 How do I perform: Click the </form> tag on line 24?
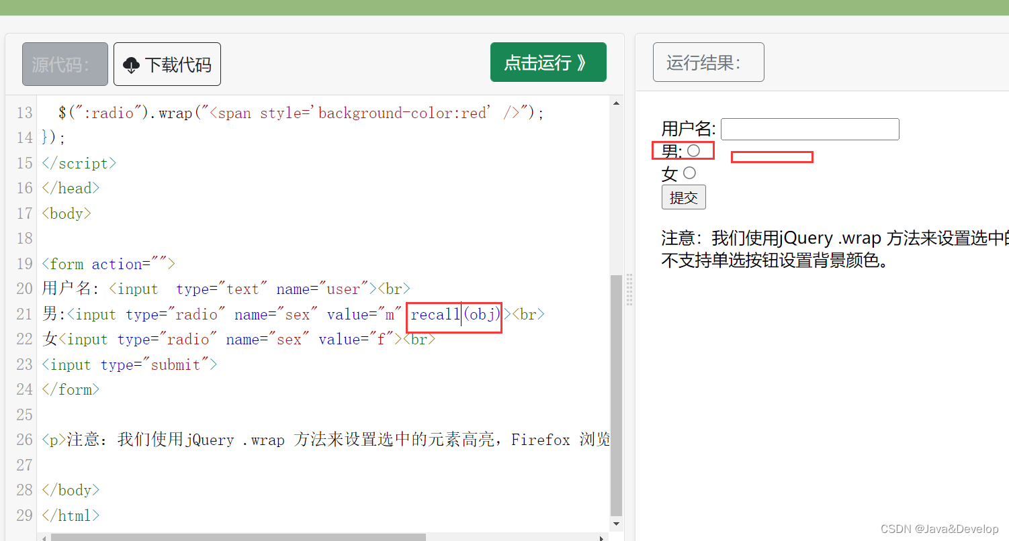pos(71,389)
